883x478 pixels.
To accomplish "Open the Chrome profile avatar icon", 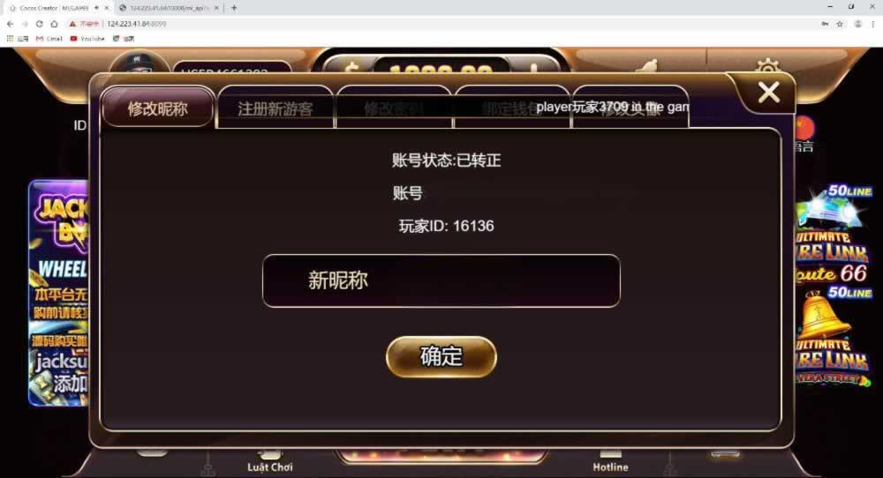I will [857, 24].
